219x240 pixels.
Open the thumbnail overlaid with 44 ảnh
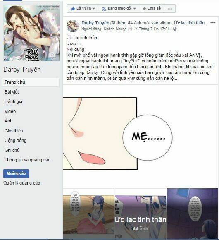[140, 214]
